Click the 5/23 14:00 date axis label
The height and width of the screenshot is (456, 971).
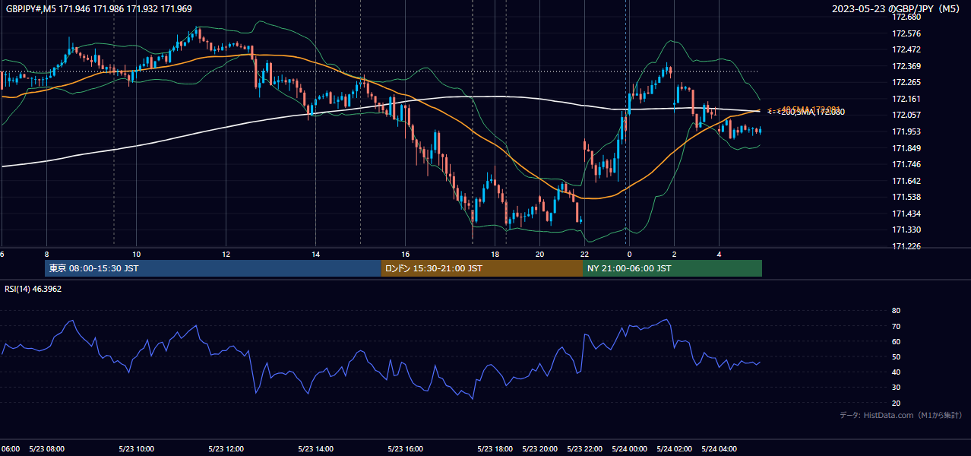click(x=315, y=448)
